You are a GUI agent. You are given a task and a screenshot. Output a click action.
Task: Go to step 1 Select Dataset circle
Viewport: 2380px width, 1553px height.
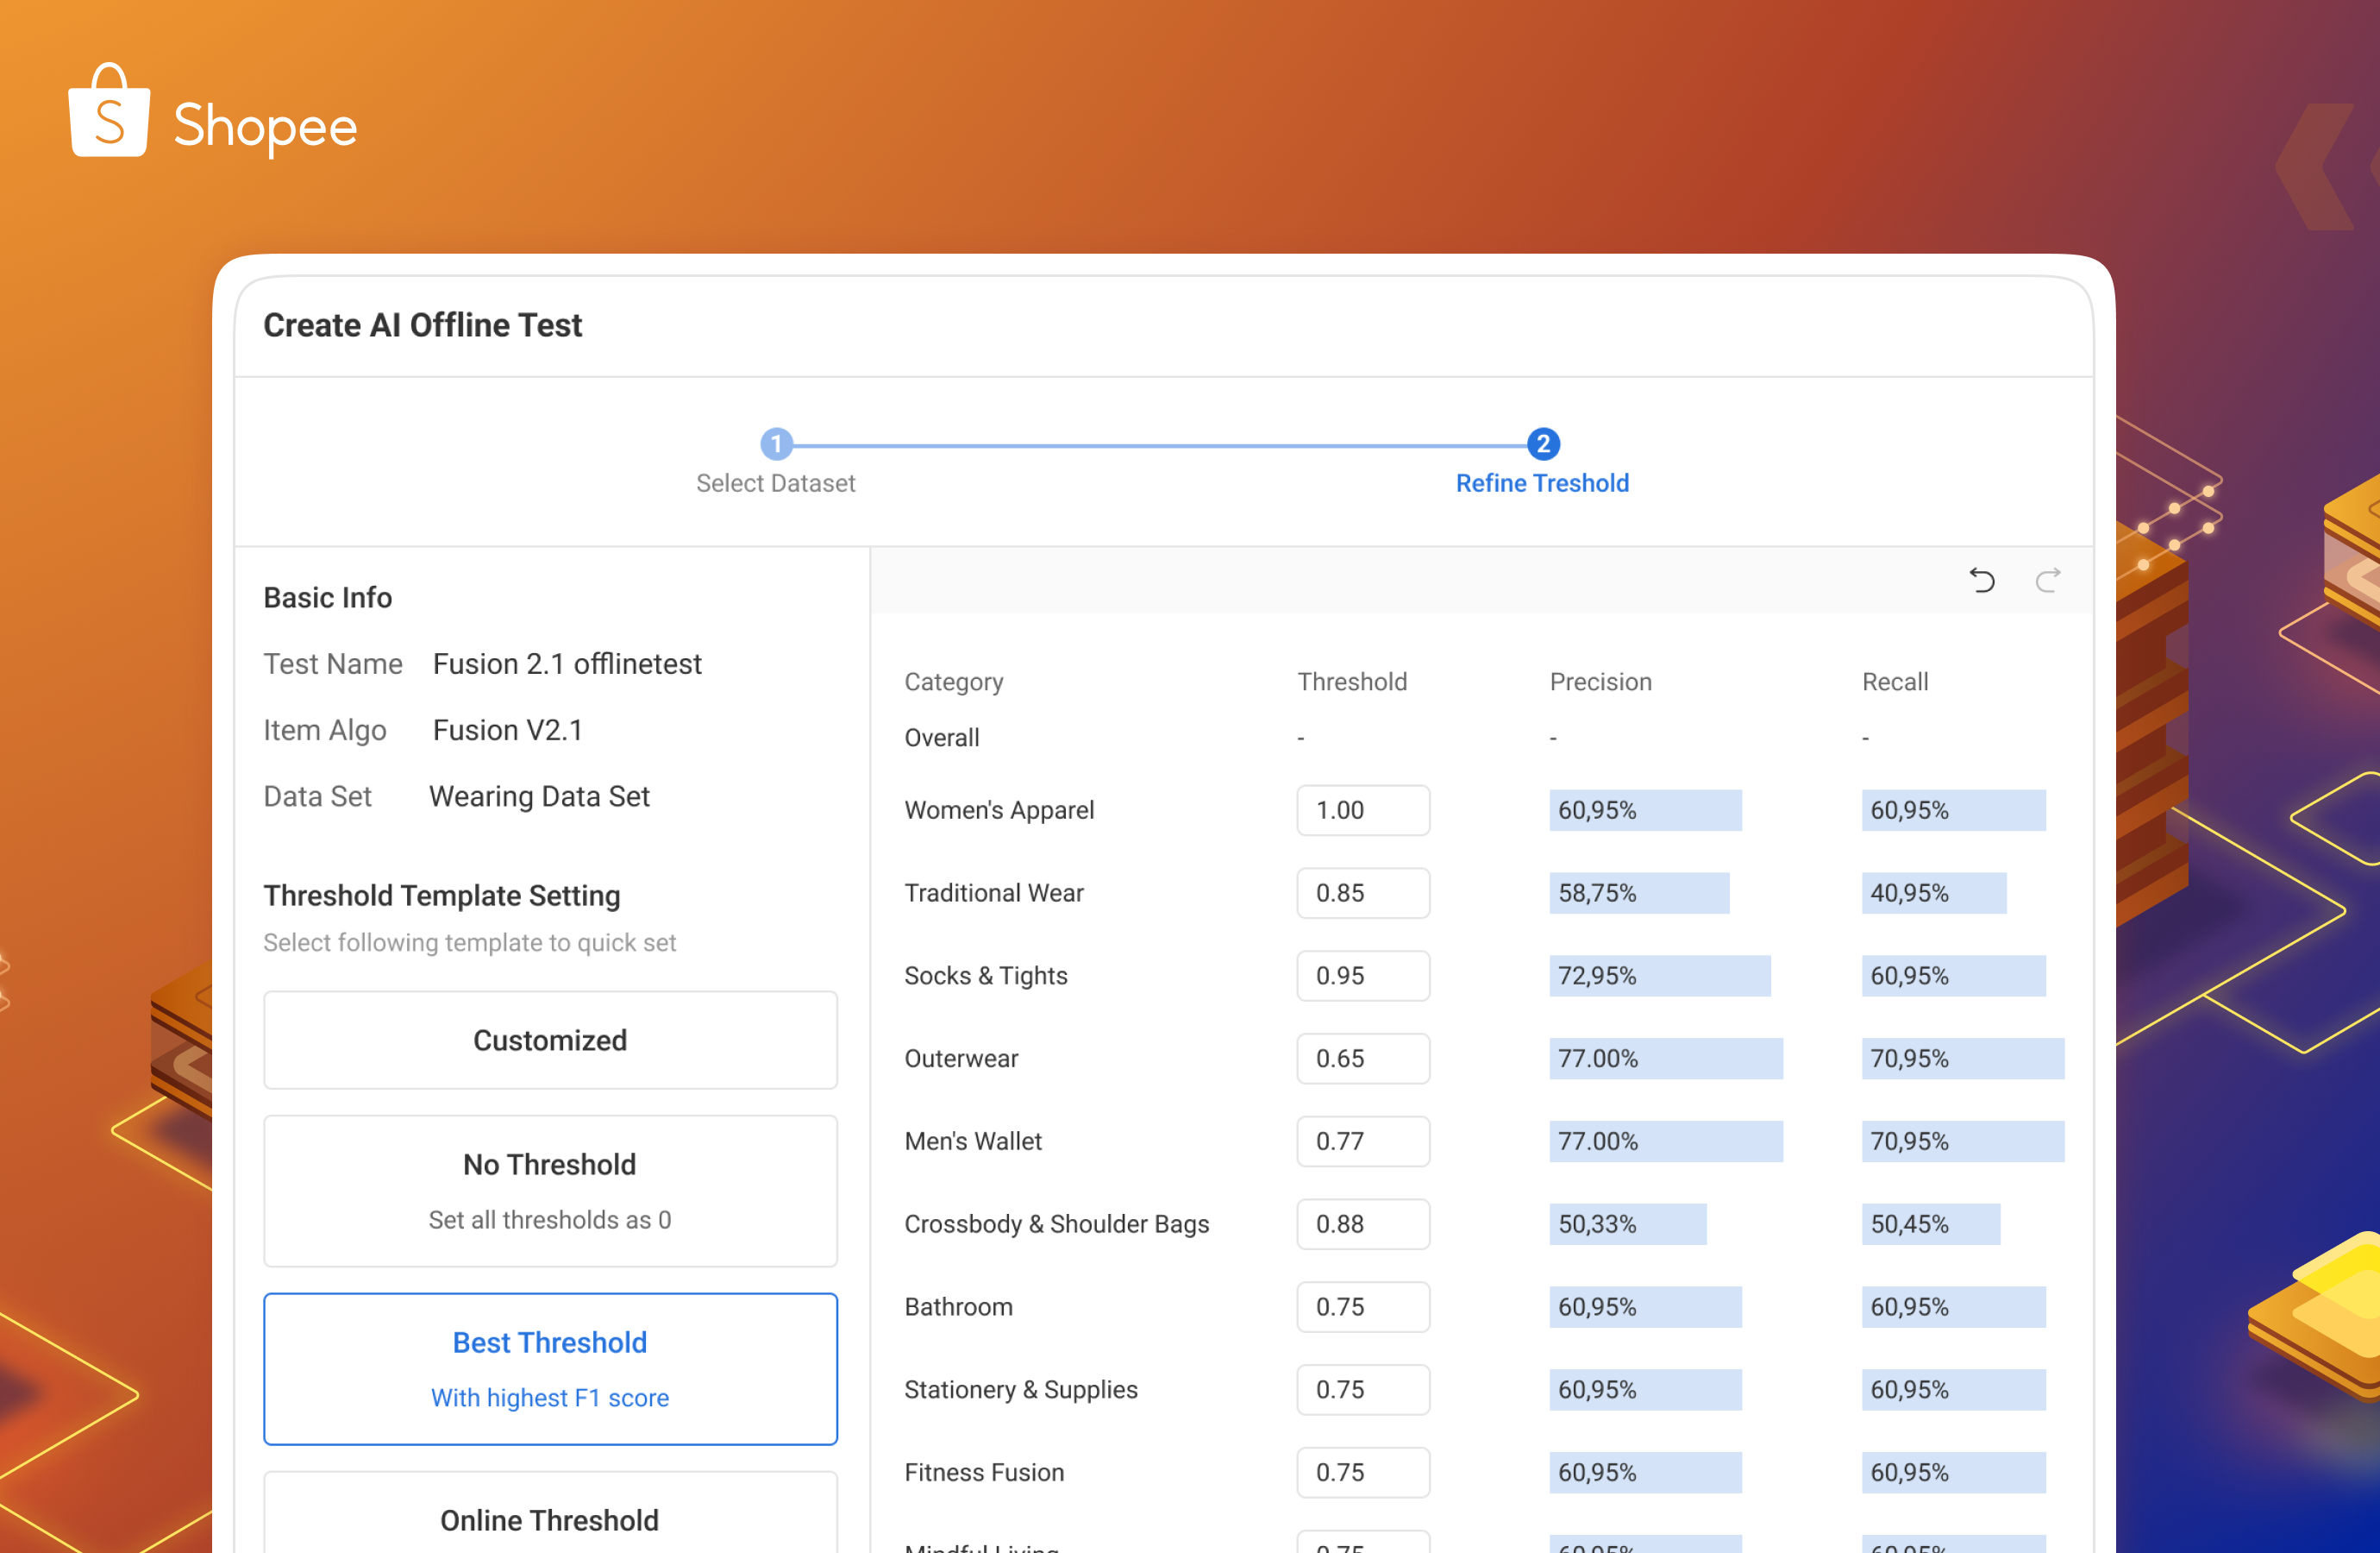point(776,443)
